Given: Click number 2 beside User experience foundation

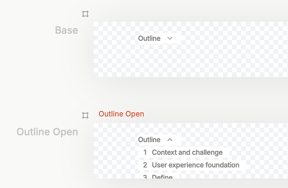Looking at the screenshot, I should [145, 165].
